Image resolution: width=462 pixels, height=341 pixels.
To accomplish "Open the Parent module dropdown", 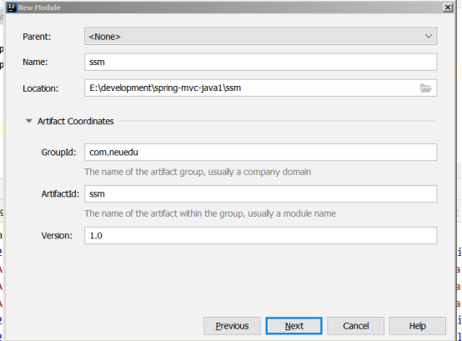I will click(x=260, y=36).
